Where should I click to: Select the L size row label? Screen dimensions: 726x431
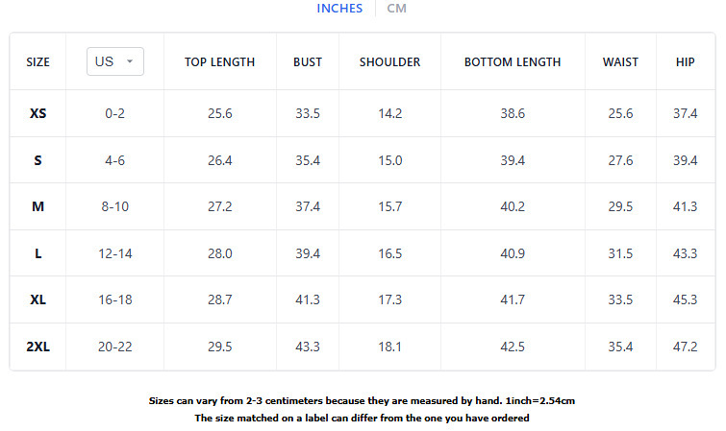pyautogui.click(x=38, y=253)
